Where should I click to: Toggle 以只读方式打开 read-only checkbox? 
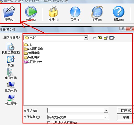click(49, 123)
